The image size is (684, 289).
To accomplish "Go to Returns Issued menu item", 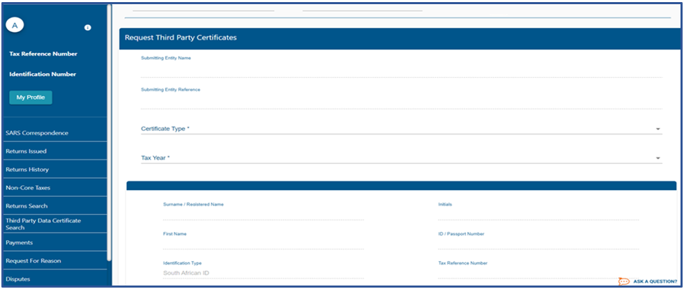I will point(26,151).
